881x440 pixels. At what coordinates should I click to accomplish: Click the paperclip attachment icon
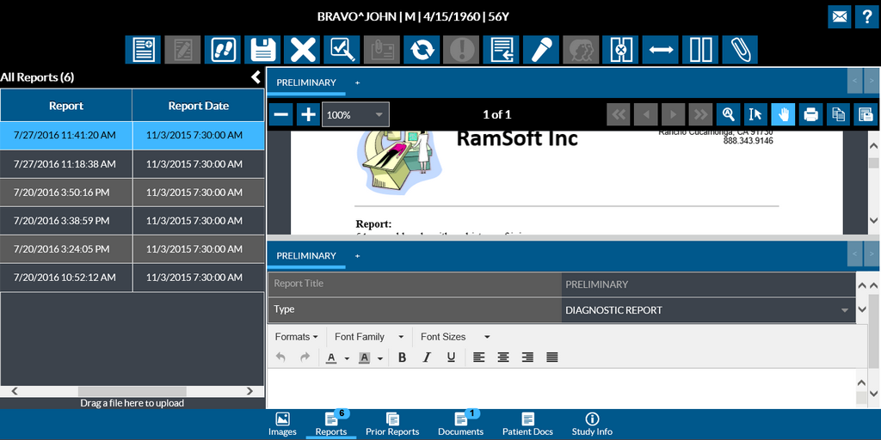pos(739,50)
